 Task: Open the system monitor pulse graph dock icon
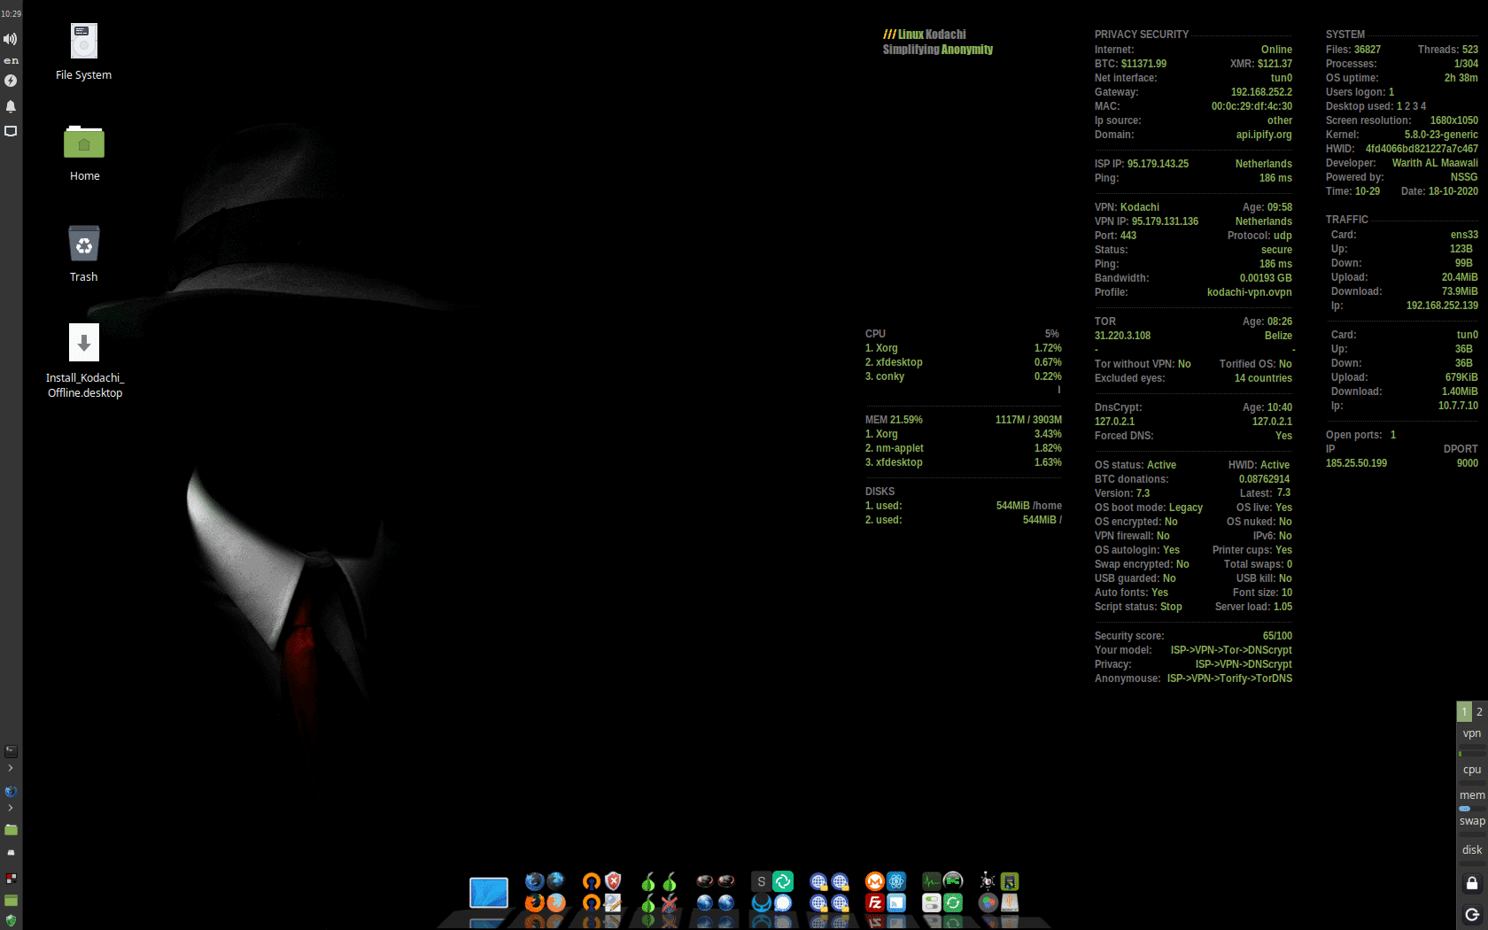pos(931,881)
